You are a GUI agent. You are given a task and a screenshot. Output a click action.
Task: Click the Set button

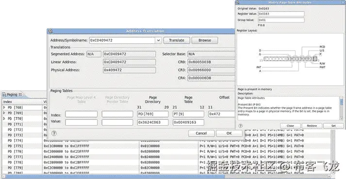(x=333, y=126)
